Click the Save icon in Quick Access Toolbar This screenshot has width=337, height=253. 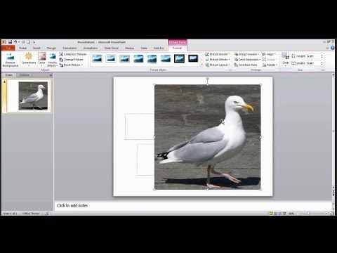point(10,42)
